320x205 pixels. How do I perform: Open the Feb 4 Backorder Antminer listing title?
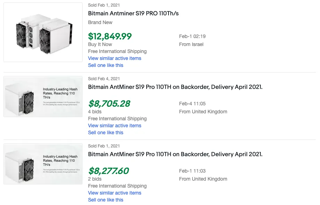(175, 87)
